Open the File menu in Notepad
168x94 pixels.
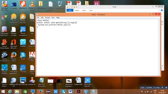(x=38, y=17)
